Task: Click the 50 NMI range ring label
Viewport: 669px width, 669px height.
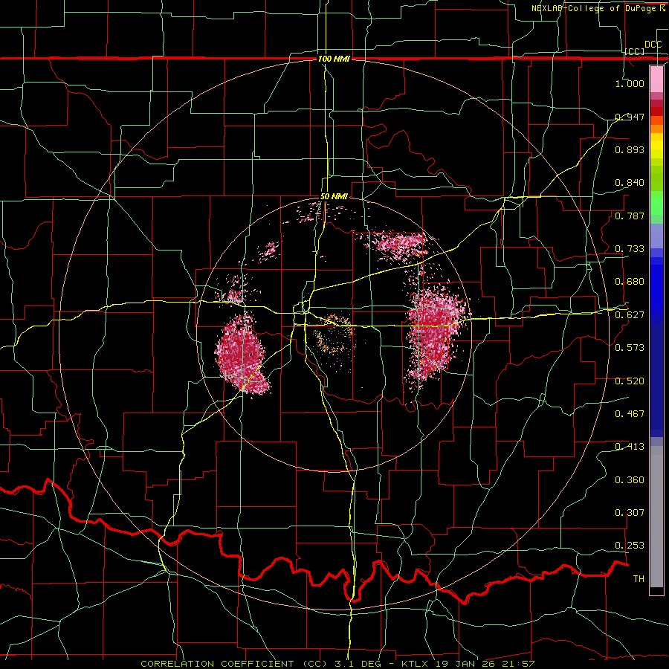Action: pos(334,196)
